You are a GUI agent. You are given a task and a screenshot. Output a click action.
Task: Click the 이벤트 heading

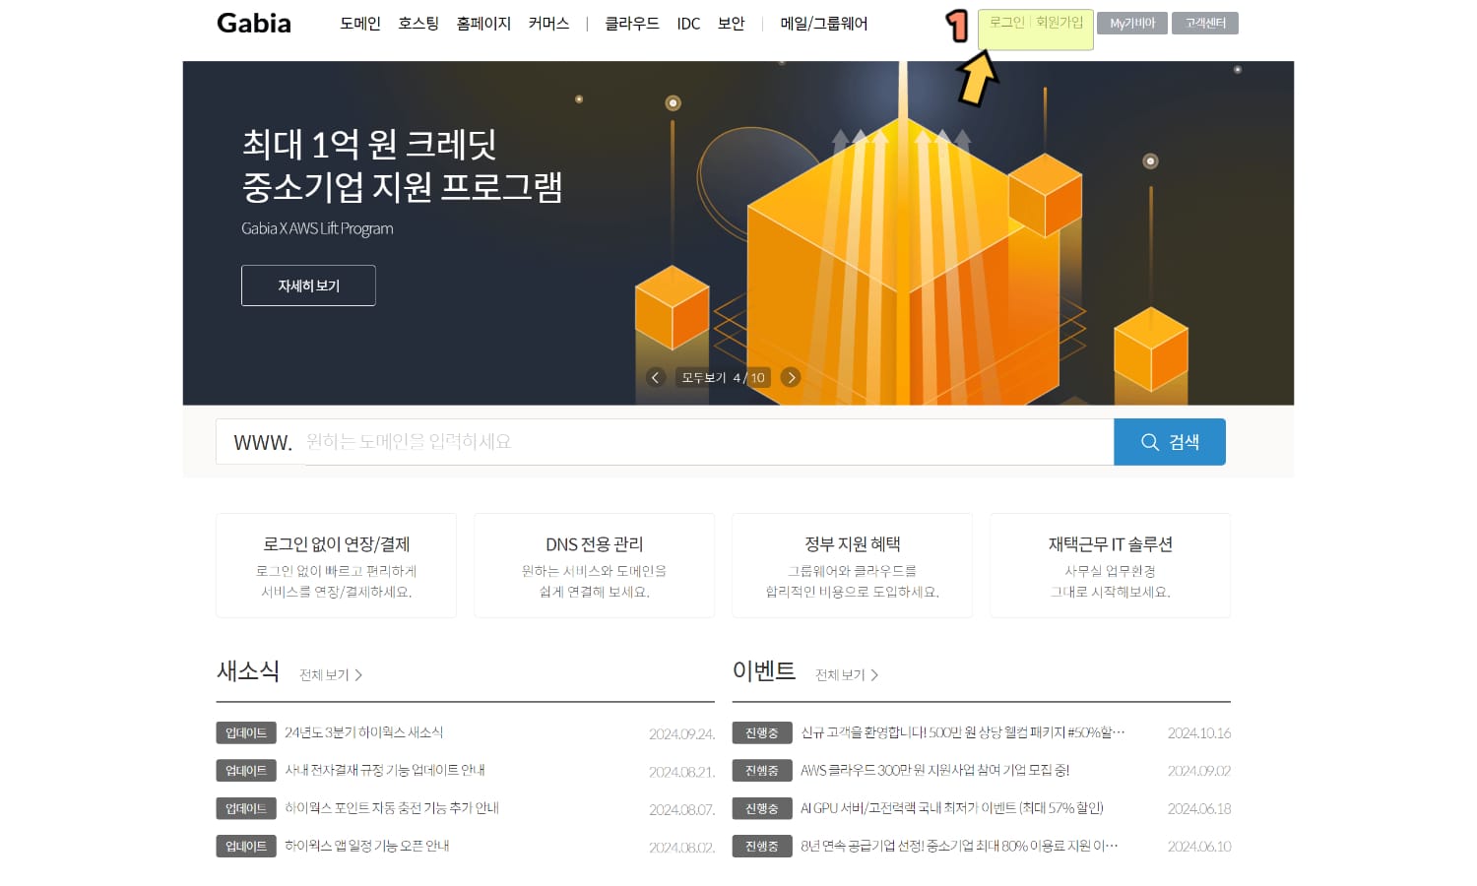coord(764,670)
